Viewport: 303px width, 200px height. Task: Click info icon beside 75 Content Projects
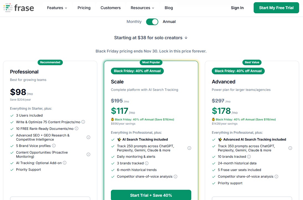(83, 122)
